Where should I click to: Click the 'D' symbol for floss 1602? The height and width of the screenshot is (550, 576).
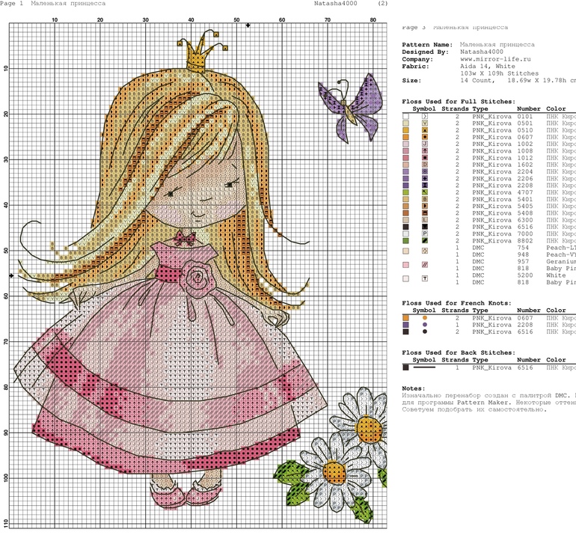[x=425, y=165]
